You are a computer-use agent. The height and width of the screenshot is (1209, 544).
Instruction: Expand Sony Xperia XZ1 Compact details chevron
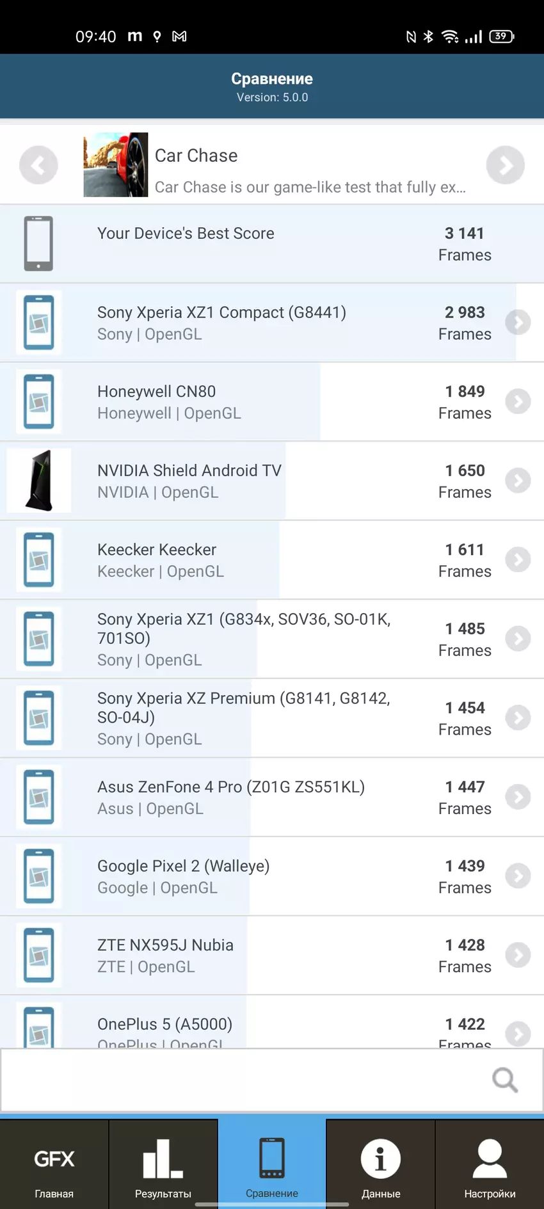[518, 323]
